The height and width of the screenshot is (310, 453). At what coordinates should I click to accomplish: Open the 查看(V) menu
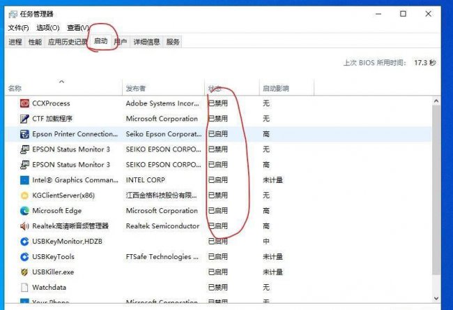(78, 28)
